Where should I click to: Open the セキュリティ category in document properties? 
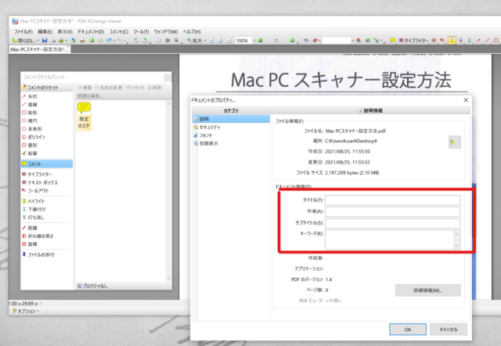coord(211,127)
